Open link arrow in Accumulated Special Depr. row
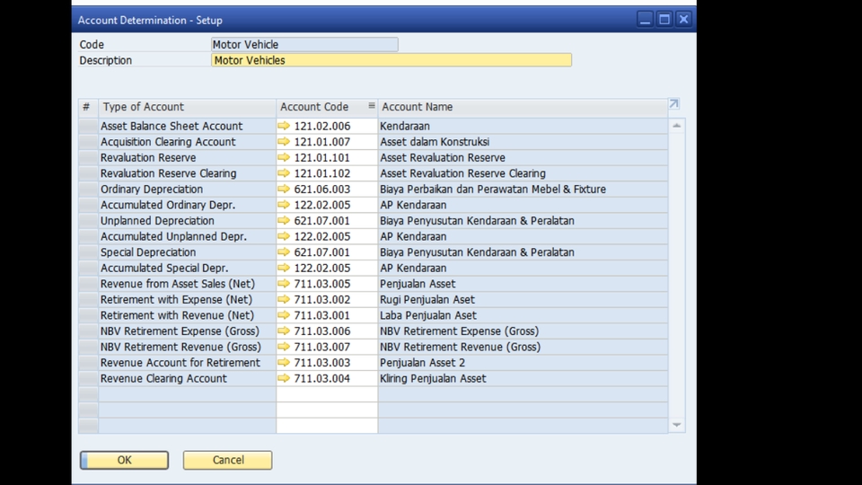 coord(283,268)
